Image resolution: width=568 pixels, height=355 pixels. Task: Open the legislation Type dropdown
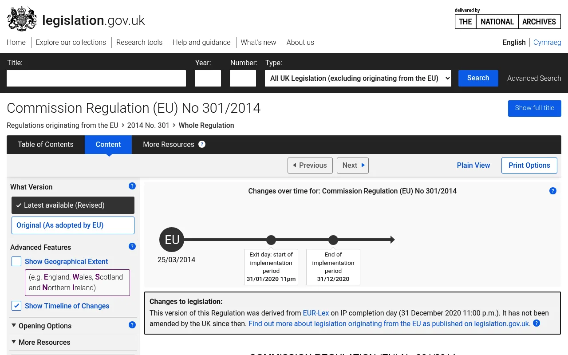358,78
